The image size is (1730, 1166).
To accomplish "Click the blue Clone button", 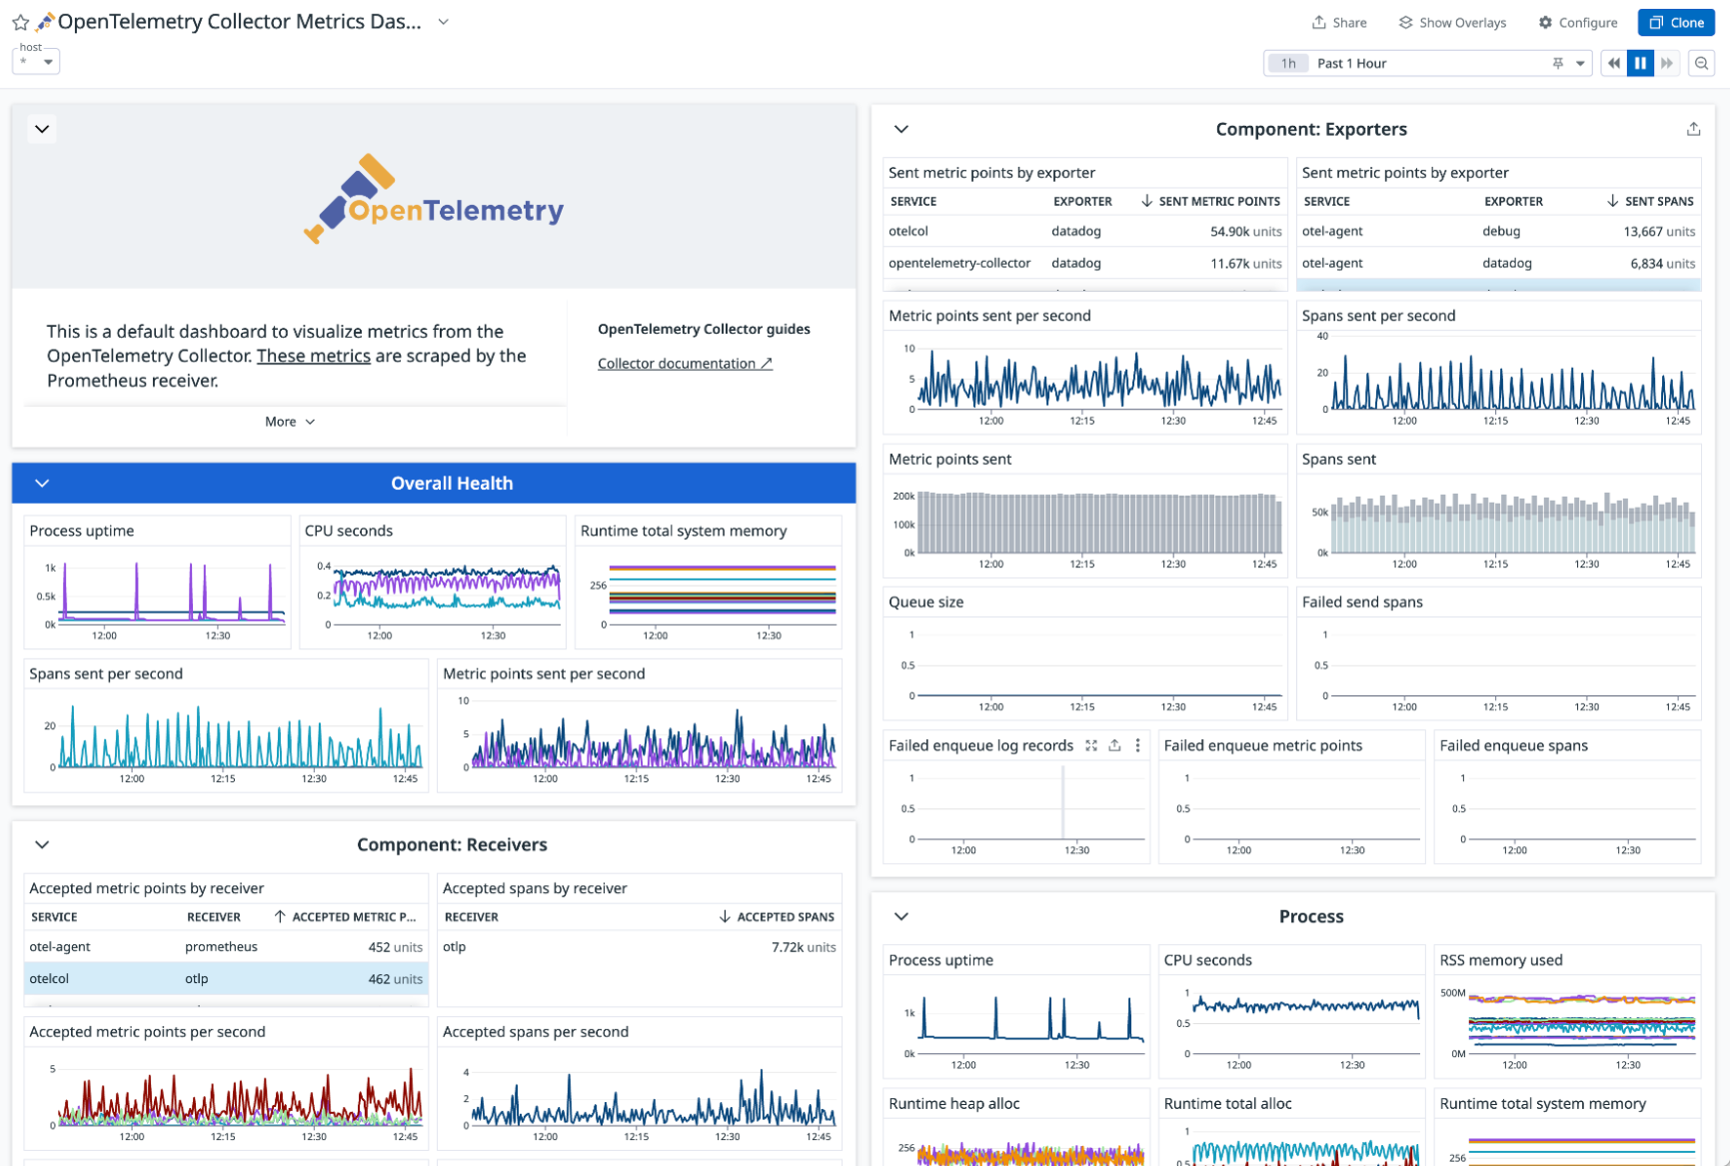I will [1676, 22].
